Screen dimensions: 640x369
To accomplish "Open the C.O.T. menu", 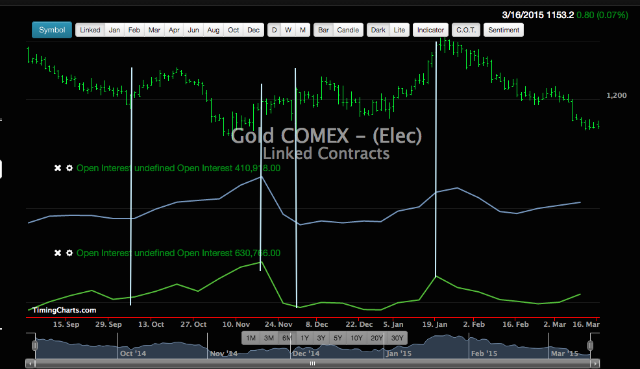I will pos(465,30).
